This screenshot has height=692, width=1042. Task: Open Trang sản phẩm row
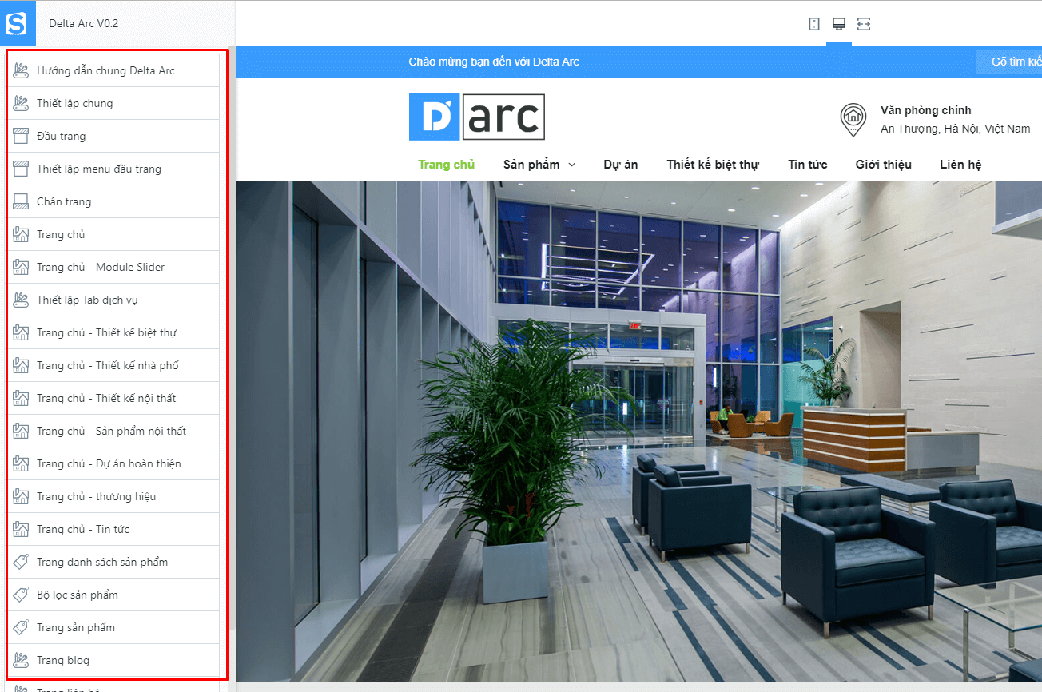click(x=113, y=627)
